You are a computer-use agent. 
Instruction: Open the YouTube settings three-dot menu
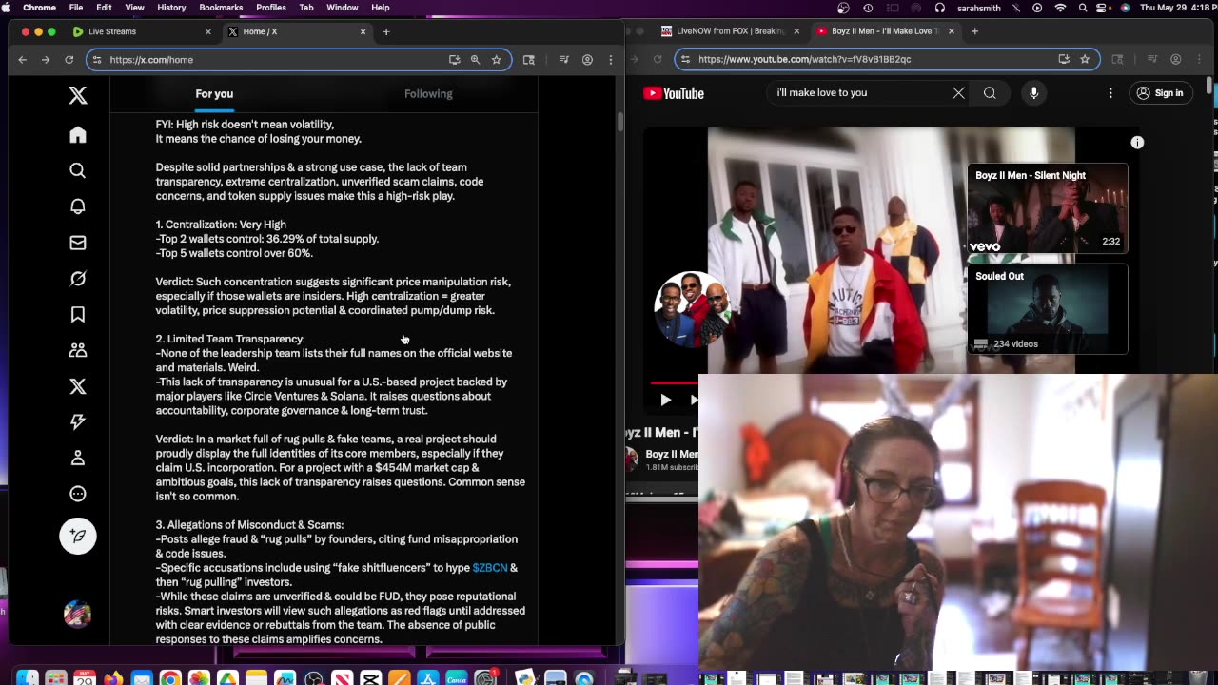click(1110, 93)
